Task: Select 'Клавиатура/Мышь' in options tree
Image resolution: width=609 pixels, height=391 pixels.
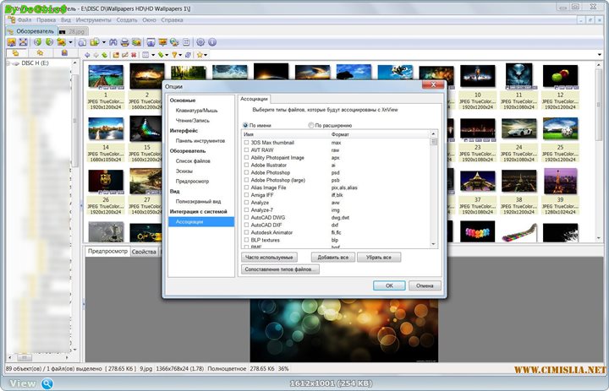Action: 196,111
